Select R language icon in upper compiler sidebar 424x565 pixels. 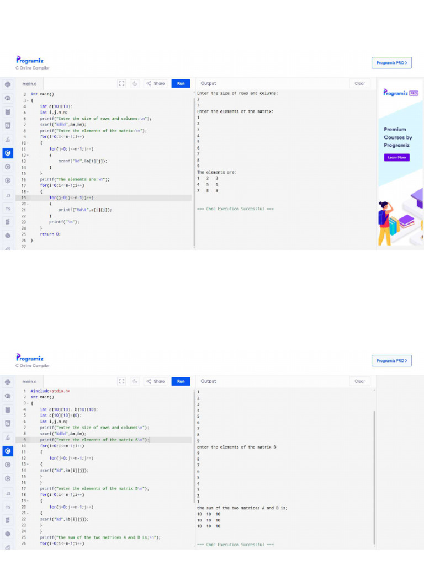[x=8, y=98]
